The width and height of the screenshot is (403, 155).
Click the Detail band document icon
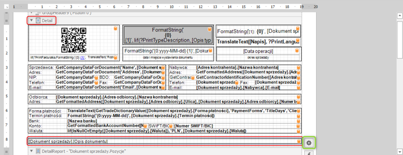38,21
